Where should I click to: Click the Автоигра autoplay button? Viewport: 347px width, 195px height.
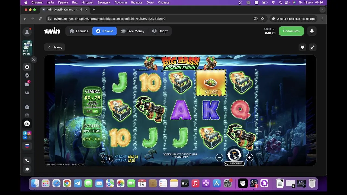pyautogui.click(x=234, y=164)
